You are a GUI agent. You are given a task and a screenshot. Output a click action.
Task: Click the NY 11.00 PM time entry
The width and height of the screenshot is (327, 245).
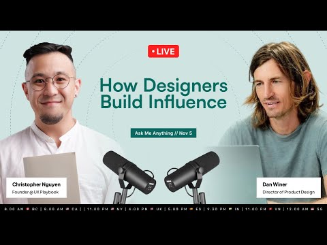(x=105, y=209)
